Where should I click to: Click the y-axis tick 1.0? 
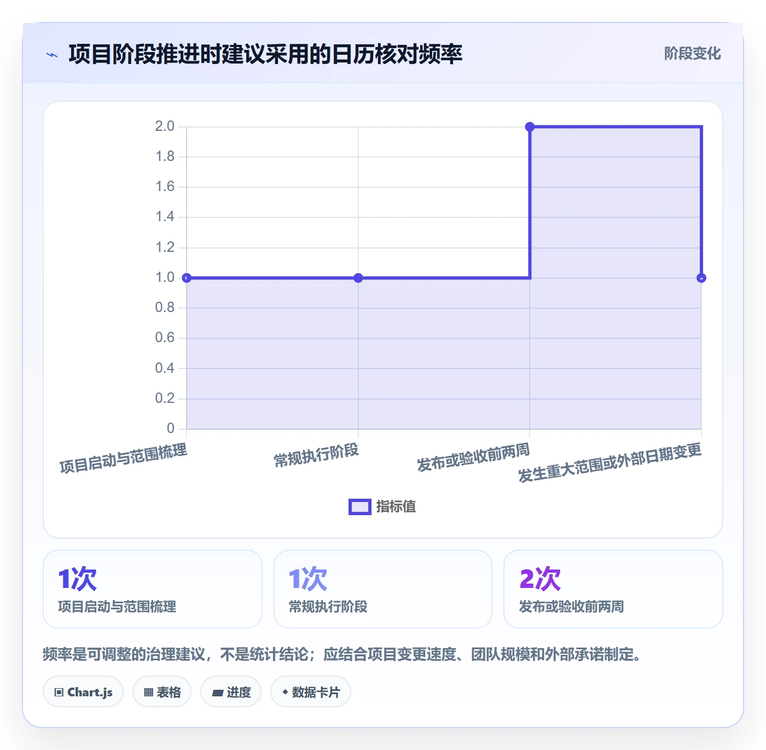point(165,278)
